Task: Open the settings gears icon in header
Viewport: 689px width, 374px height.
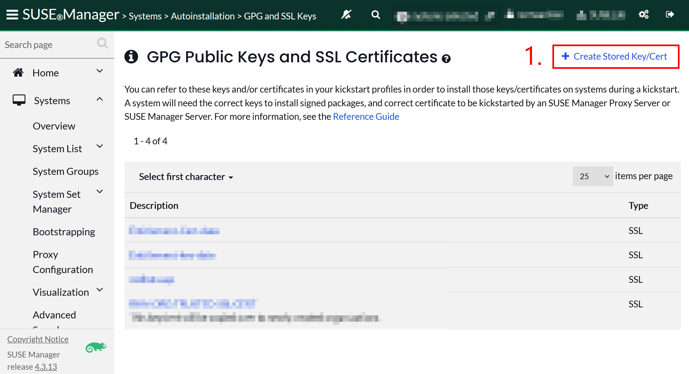Action: pos(644,14)
